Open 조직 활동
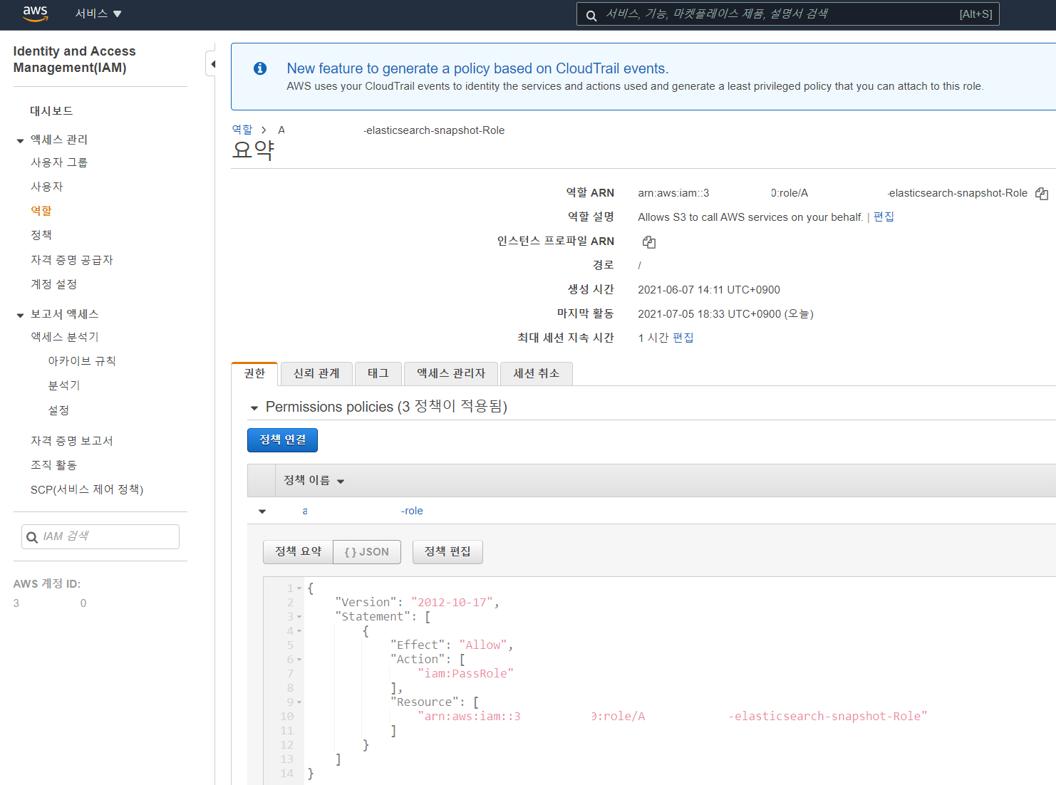Viewport: 1056px width, 785px height. [x=54, y=465]
